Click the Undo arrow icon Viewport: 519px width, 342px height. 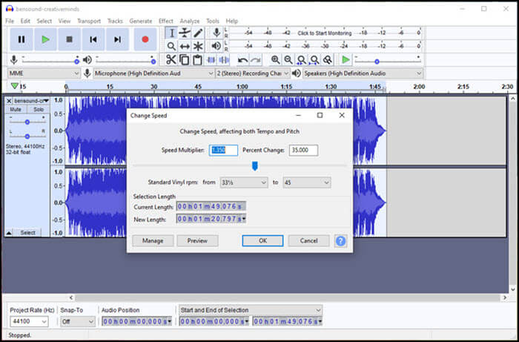point(242,60)
